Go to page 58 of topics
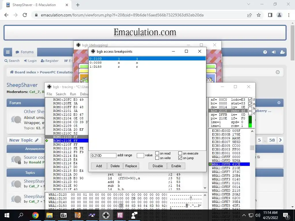Image resolution: width=295 pixels, height=221 pixels. (x=272, y=140)
